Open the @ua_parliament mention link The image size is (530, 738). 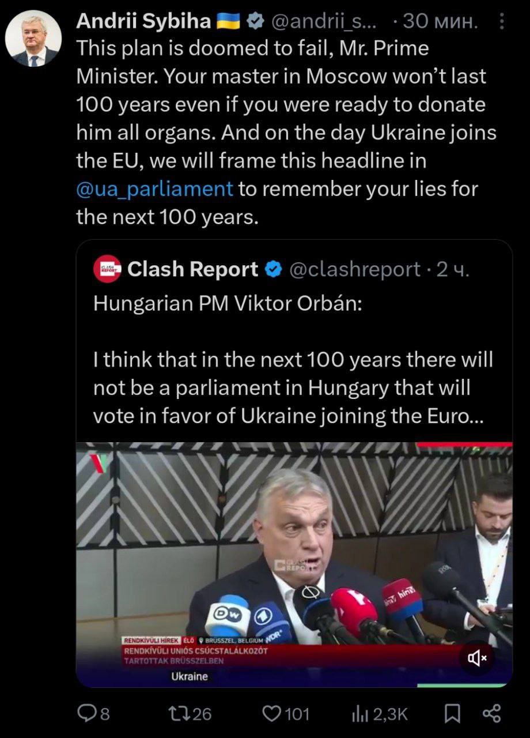155,189
